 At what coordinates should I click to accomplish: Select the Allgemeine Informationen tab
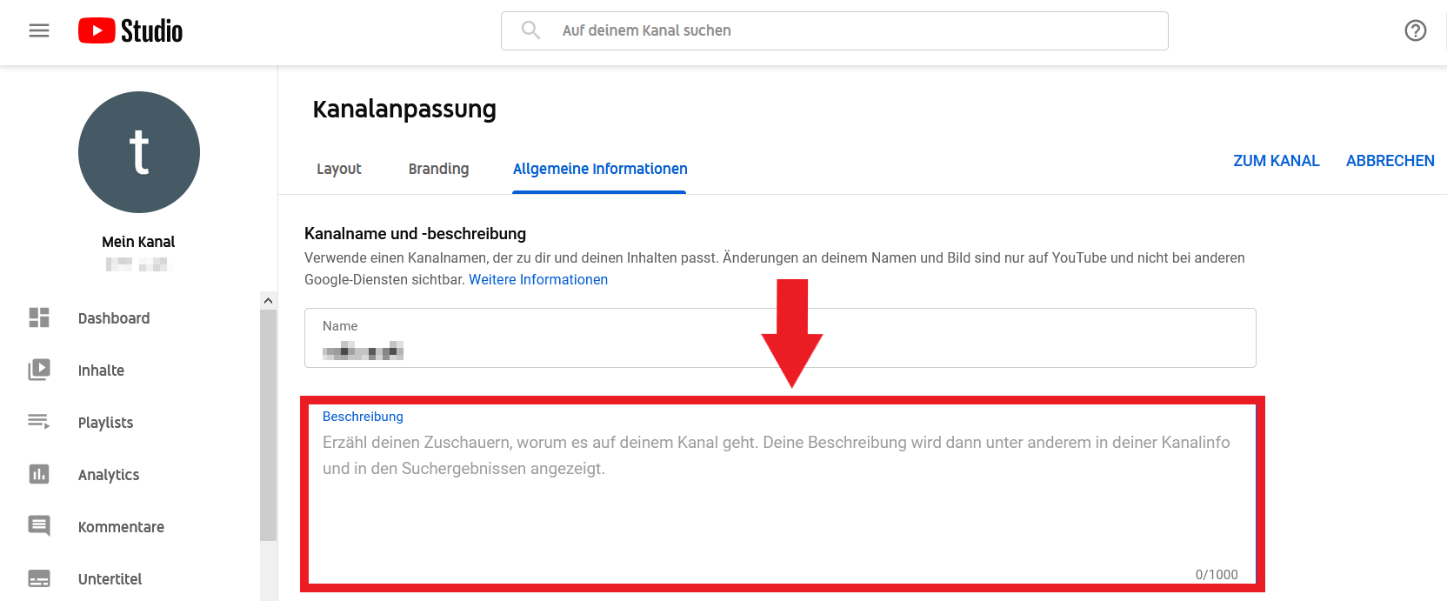click(x=600, y=169)
